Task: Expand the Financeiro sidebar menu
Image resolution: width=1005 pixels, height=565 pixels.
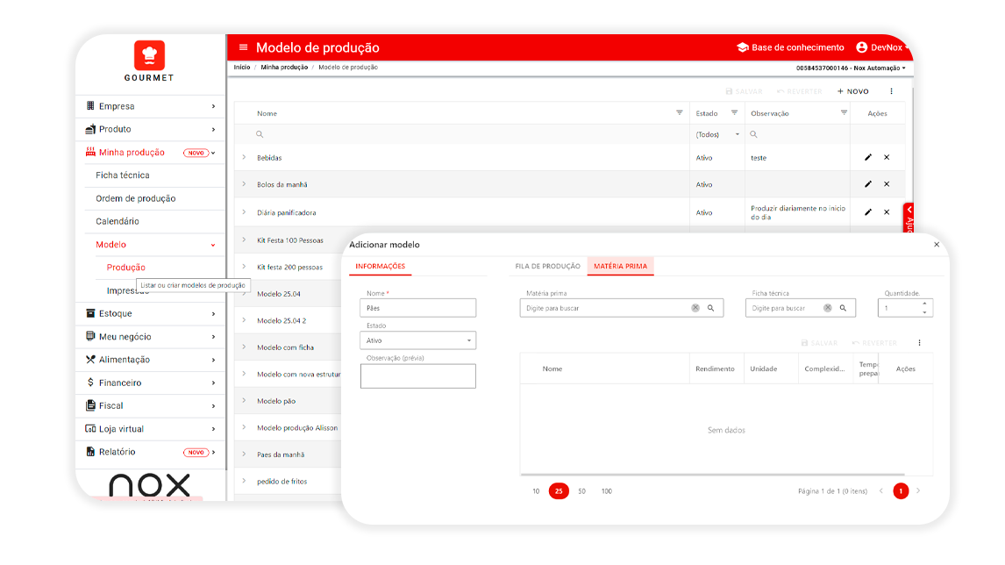Action: pos(151,383)
